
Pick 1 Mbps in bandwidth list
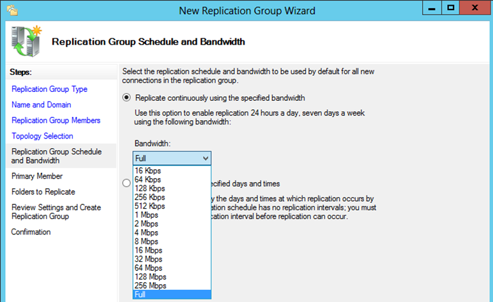point(146,215)
